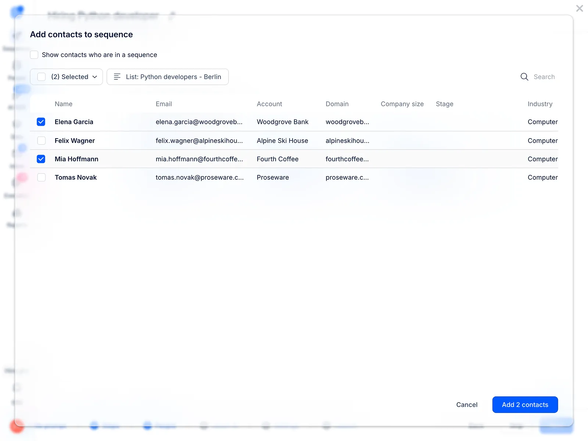Click the Stage column header
The height and width of the screenshot is (441, 588).
pyautogui.click(x=445, y=104)
